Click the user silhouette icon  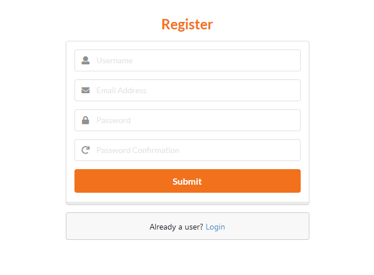pyautogui.click(x=85, y=60)
